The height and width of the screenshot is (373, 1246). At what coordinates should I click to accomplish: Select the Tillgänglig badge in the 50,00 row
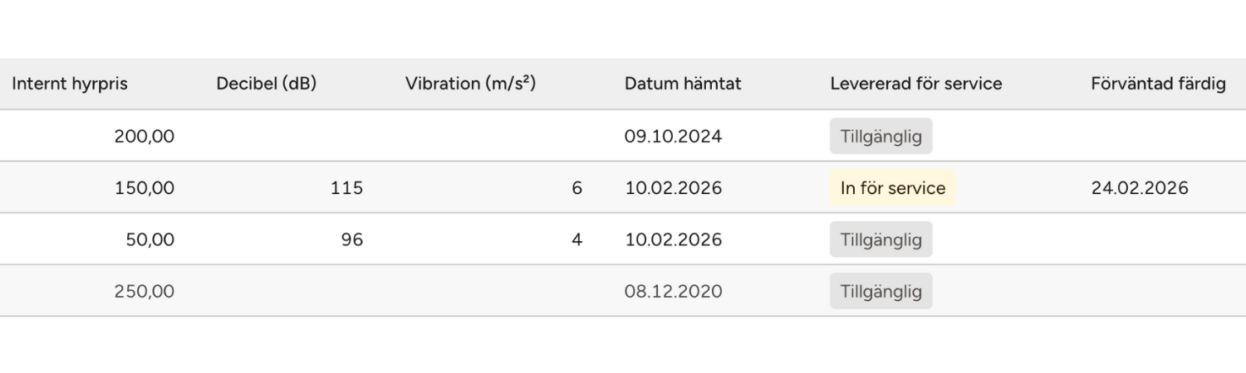point(881,240)
